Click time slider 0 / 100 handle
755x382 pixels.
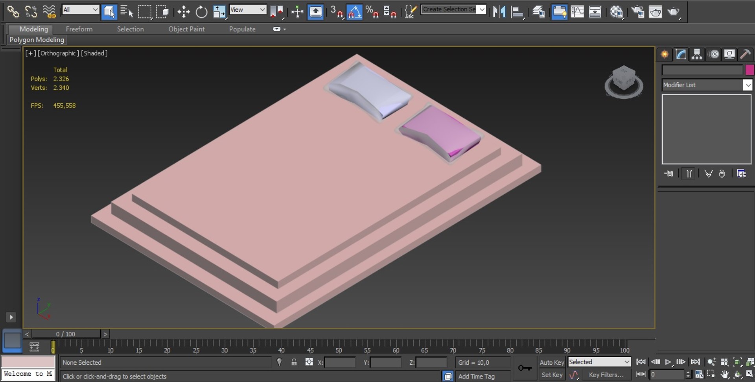click(66, 334)
